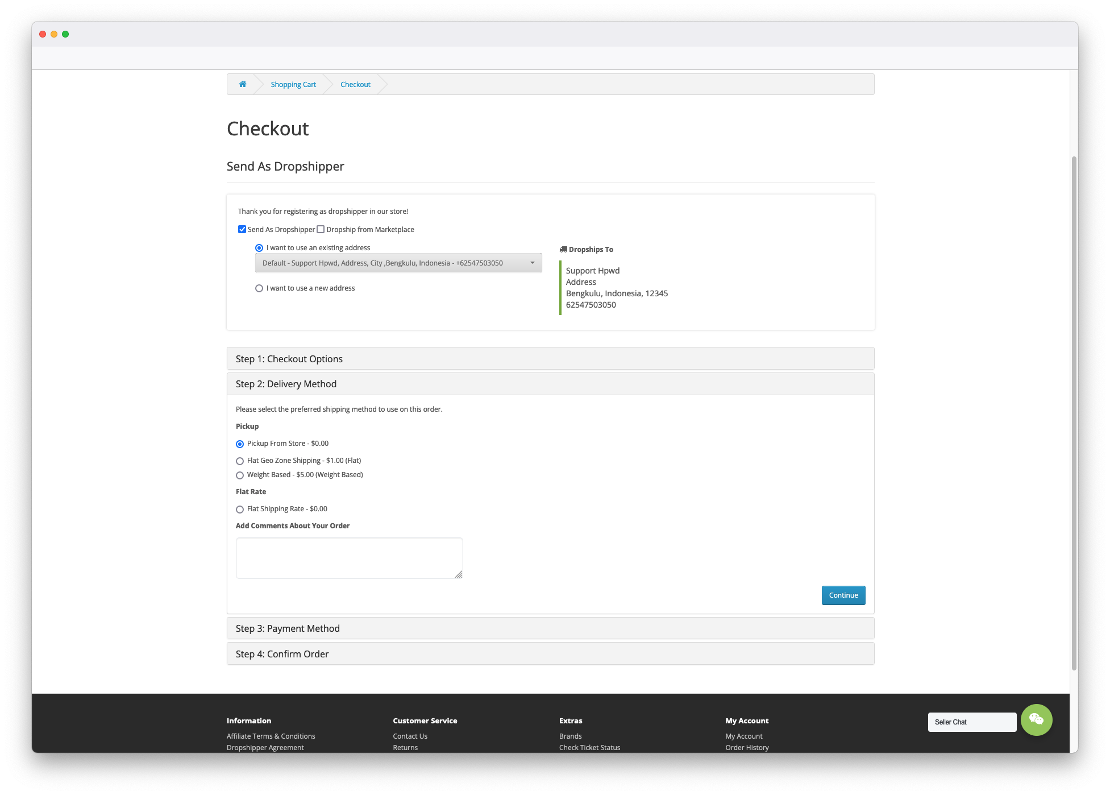1110x795 pixels.
Task: Click the red window close dot
Action: [43, 34]
